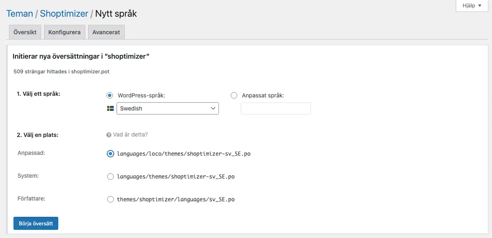Image resolution: width=492 pixels, height=238 pixels.
Task: Navigate to the Shoptimizer theme page
Action: point(64,14)
